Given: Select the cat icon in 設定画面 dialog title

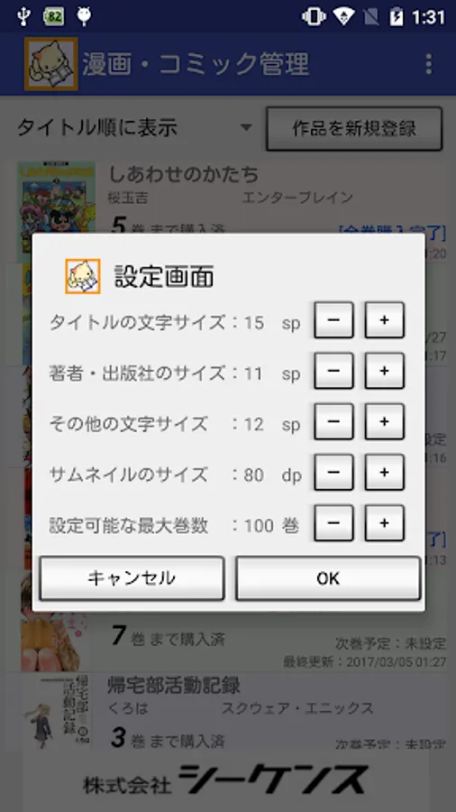Looking at the screenshot, I should click(x=83, y=277).
